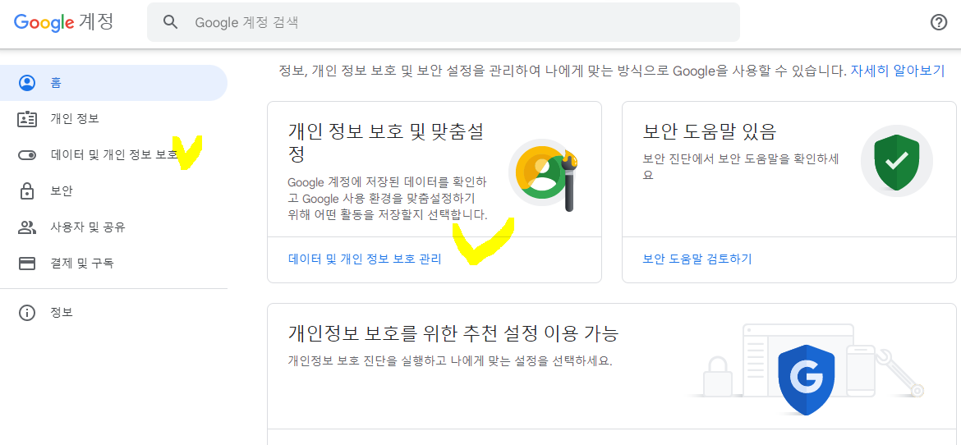Open 사용자 및 공유 in sidebar
The height and width of the screenshot is (445, 961).
click(x=113, y=227)
